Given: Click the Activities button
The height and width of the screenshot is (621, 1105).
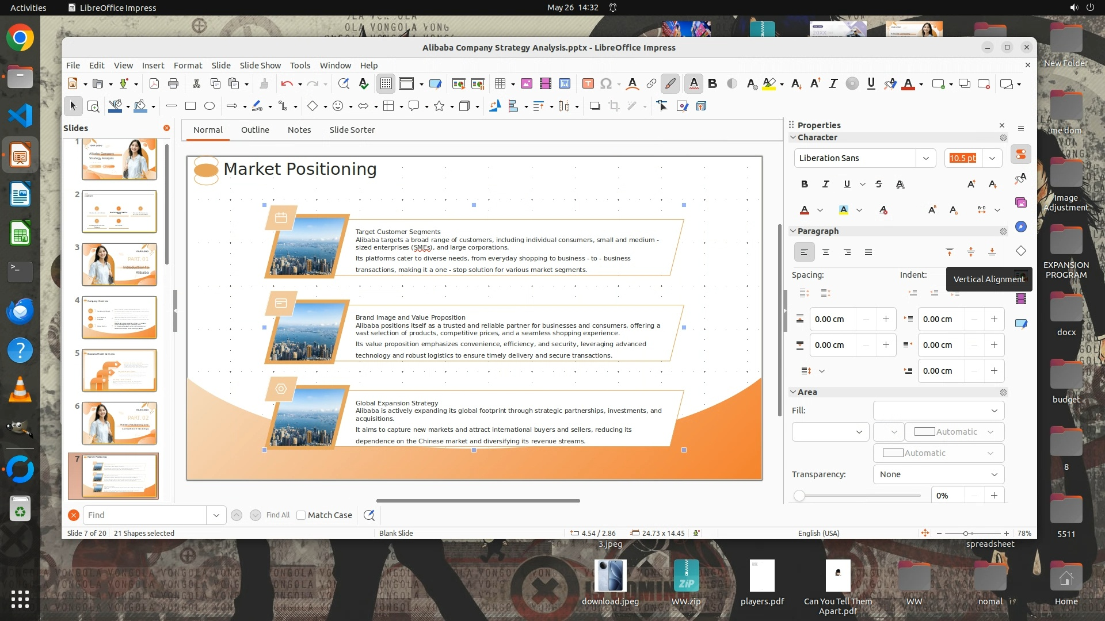Looking at the screenshot, I should [28, 7].
